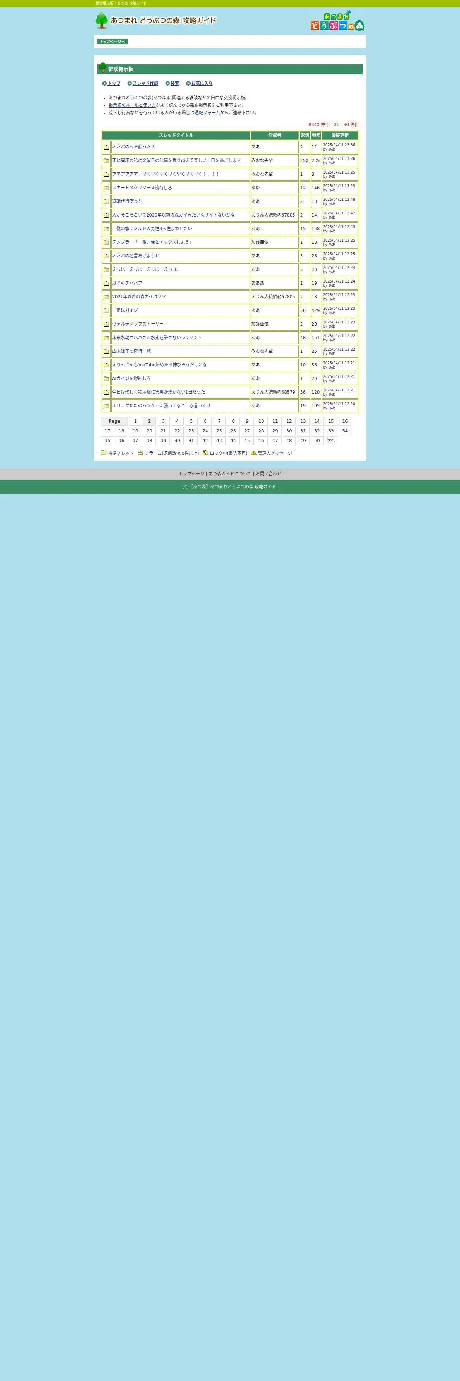Viewport: 460px width, 1381px height.
Task: Open thread '一徹の家にクルド人男性3人住まわせたい'
Action: tap(152, 229)
